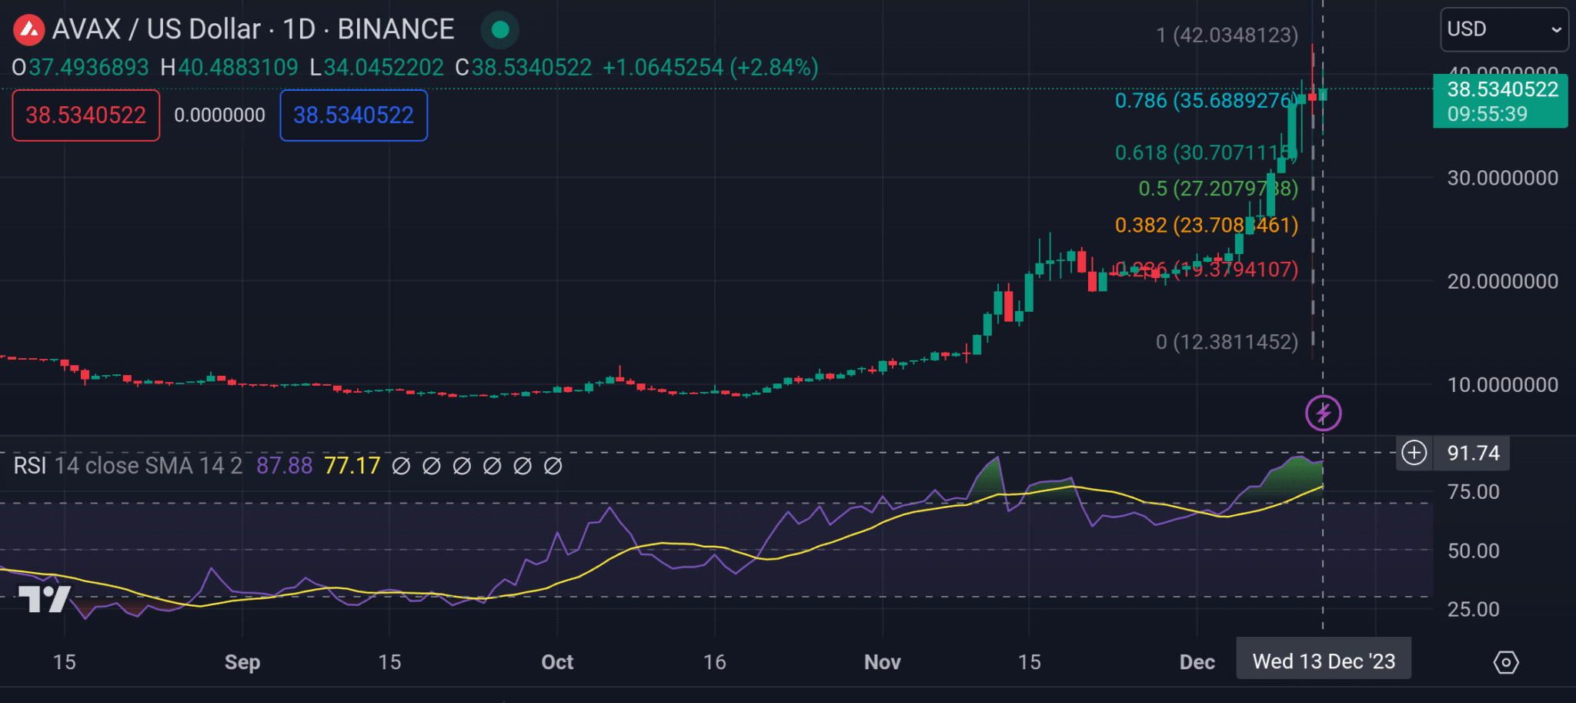Click the first empty-value symbol in RSI legend
Screen dimensions: 1576x703
pos(401,466)
